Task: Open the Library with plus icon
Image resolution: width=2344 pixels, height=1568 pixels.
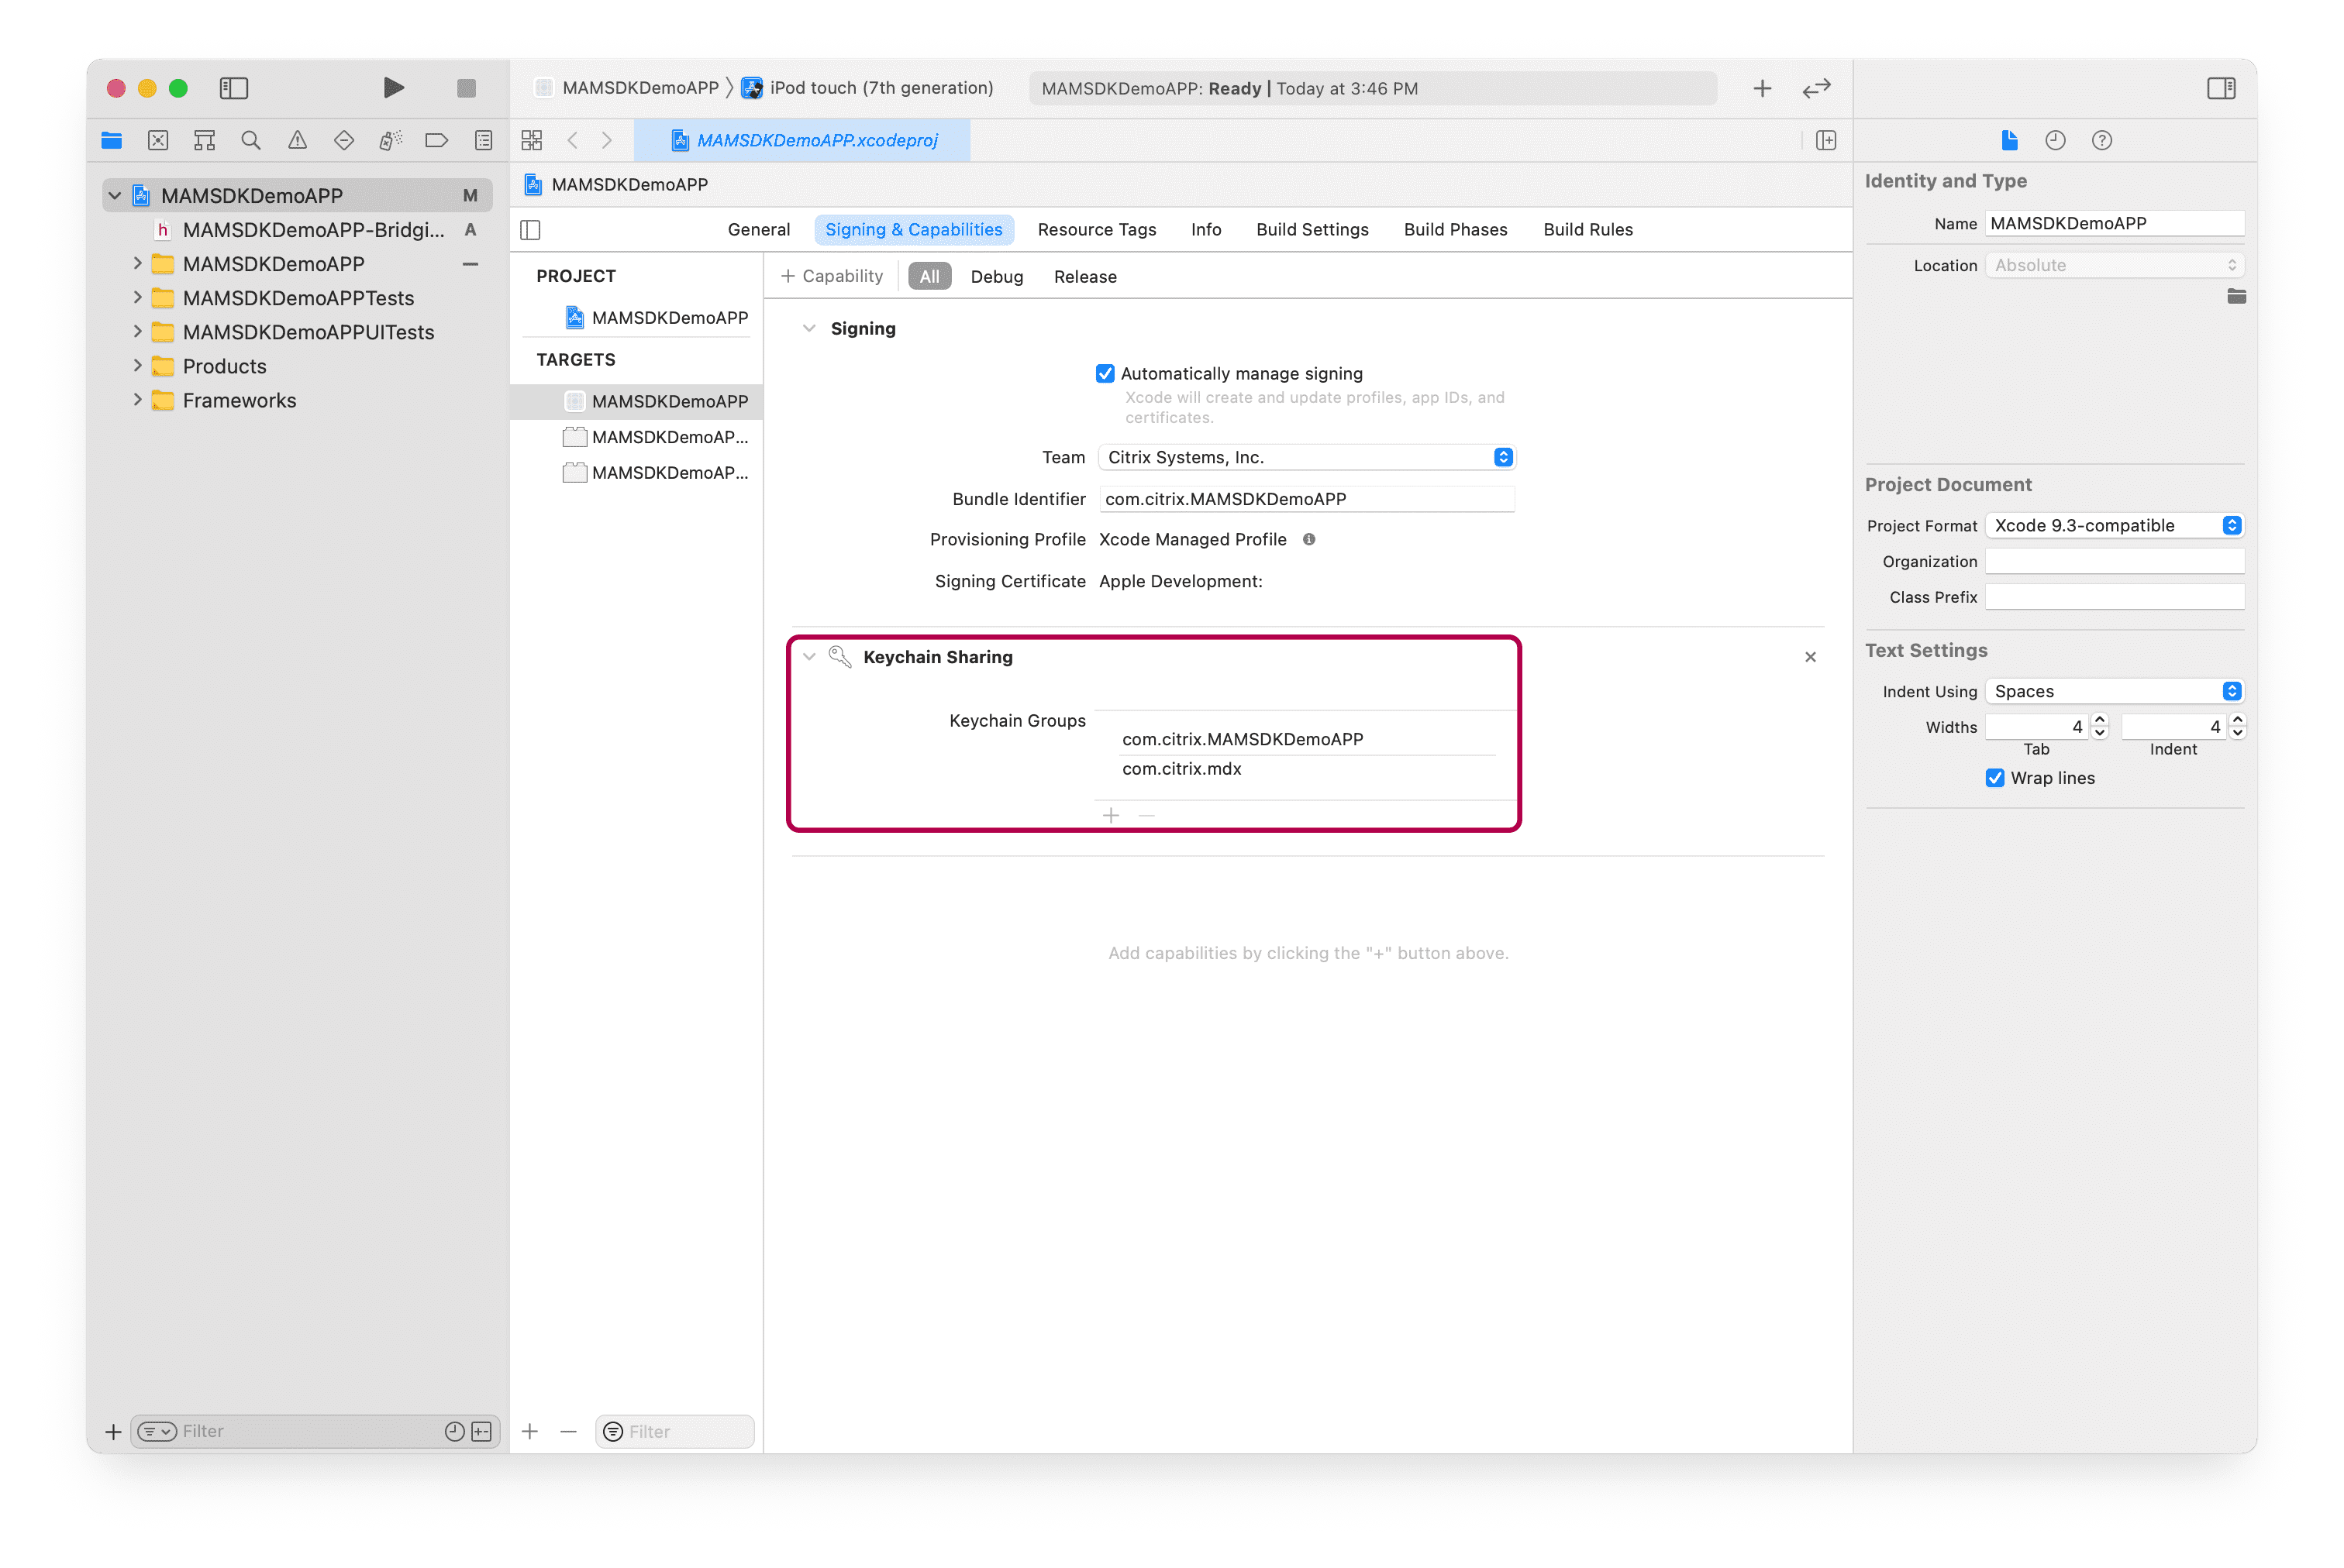Action: click(1763, 89)
